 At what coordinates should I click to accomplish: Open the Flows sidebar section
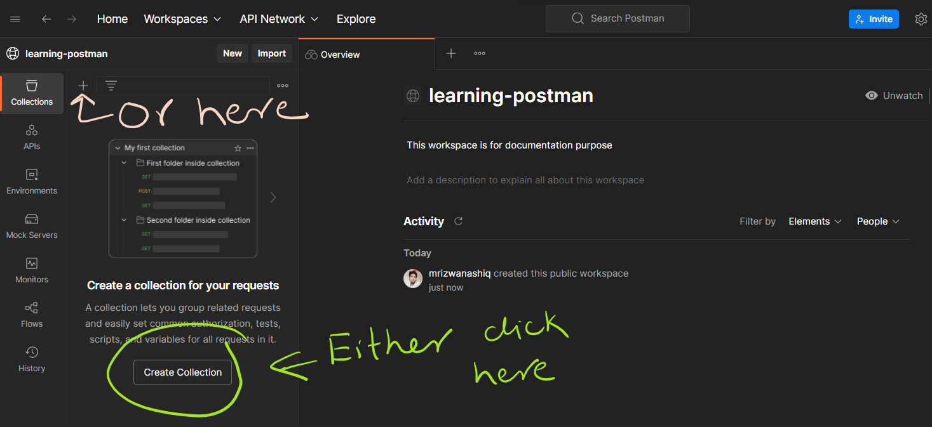coord(32,315)
